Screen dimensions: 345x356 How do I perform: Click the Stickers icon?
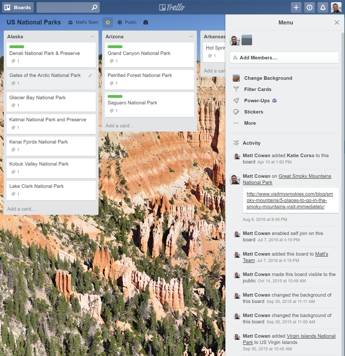coord(236,112)
